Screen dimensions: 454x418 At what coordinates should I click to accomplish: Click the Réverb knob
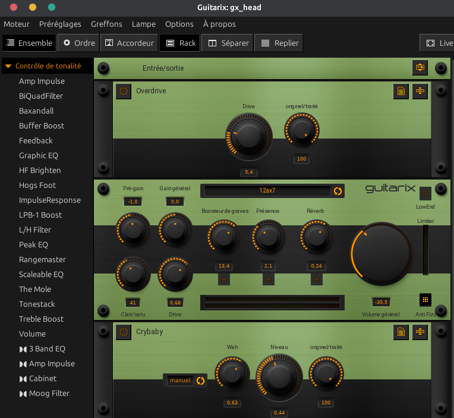317,237
